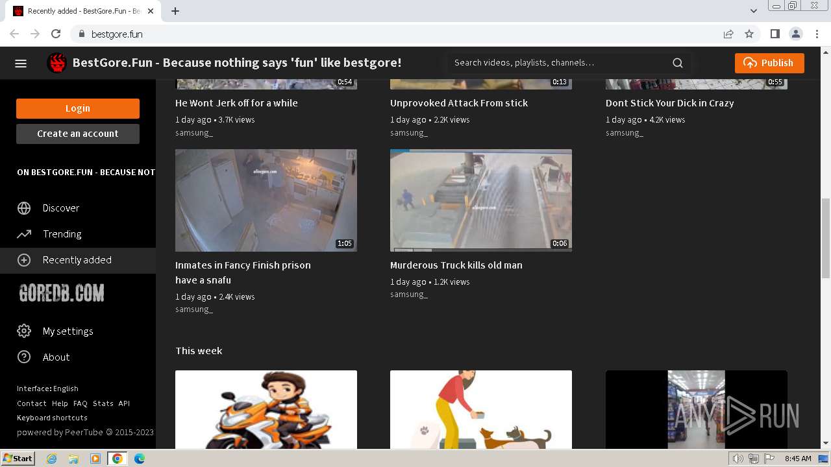Open the tab search dropdown arrow
The height and width of the screenshot is (467, 831).
point(754,11)
